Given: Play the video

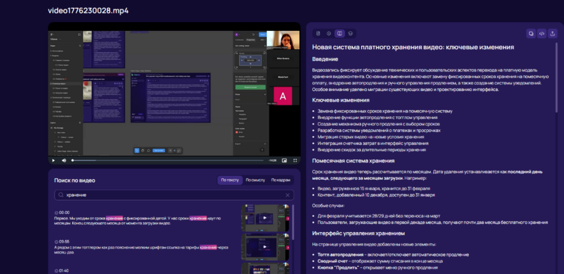Looking at the screenshot, I should [x=53, y=160].
